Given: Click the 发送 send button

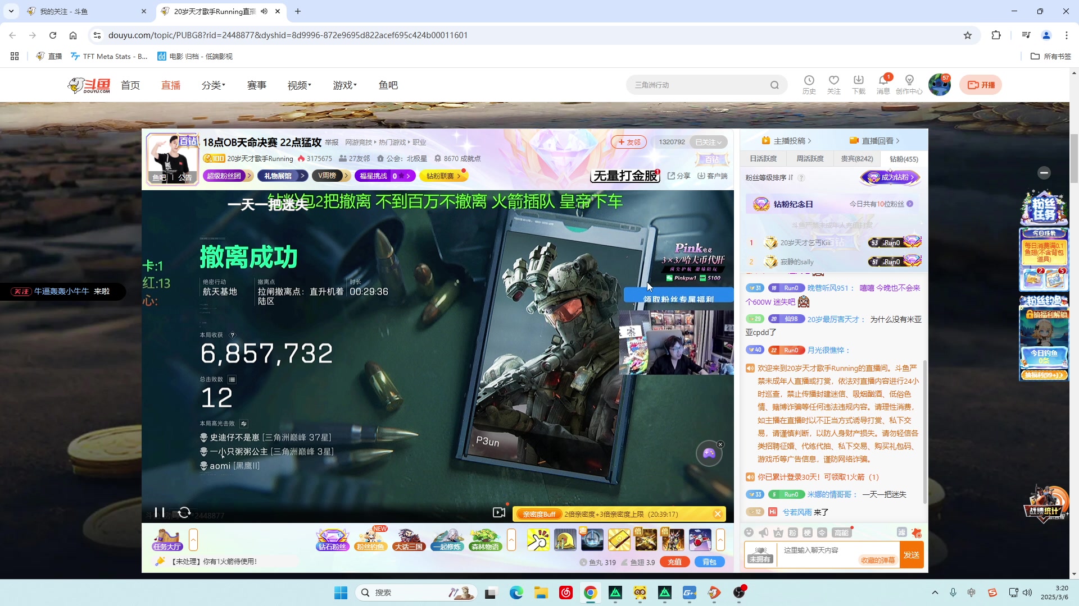Looking at the screenshot, I should pyautogui.click(x=912, y=554).
